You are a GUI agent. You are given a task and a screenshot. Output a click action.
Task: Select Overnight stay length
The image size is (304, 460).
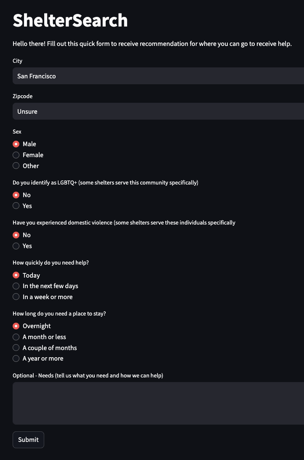pyautogui.click(x=16, y=326)
